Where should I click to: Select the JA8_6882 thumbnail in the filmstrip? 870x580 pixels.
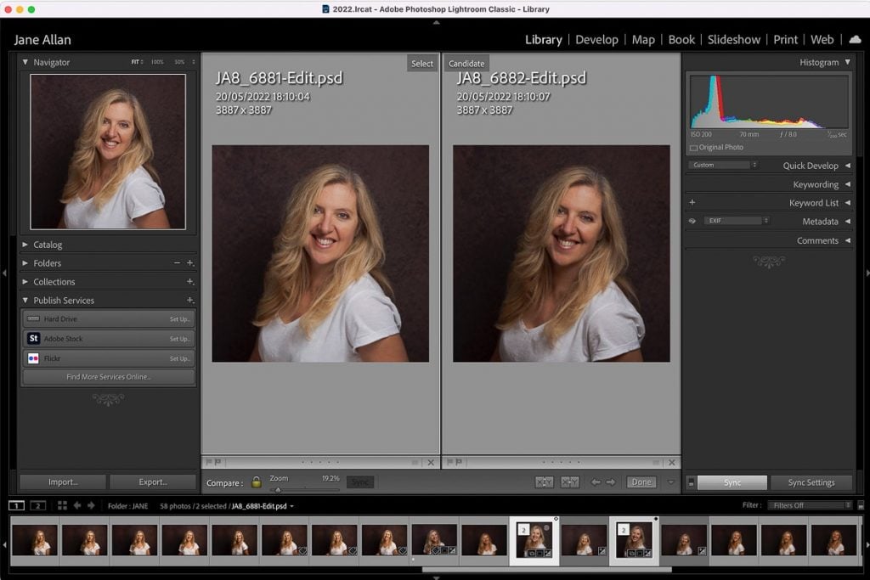[634, 540]
